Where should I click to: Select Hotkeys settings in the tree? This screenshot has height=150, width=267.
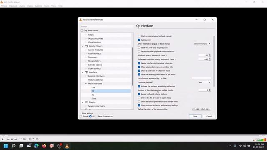click(x=96, y=80)
